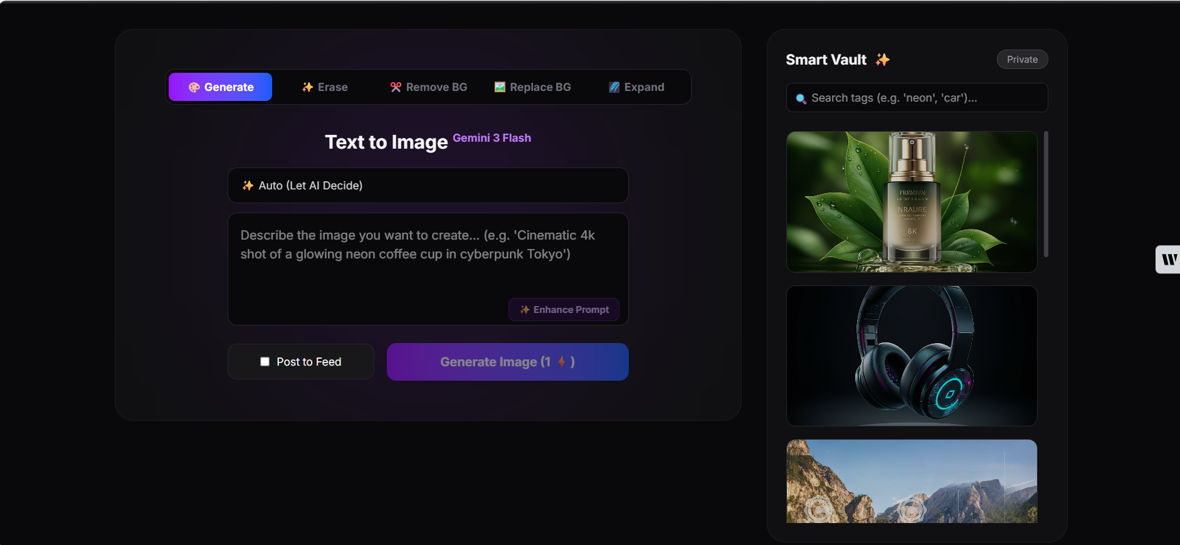Screen dimensions: 1180x545
Task: Switch to the Erase tab
Action: (x=325, y=87)
